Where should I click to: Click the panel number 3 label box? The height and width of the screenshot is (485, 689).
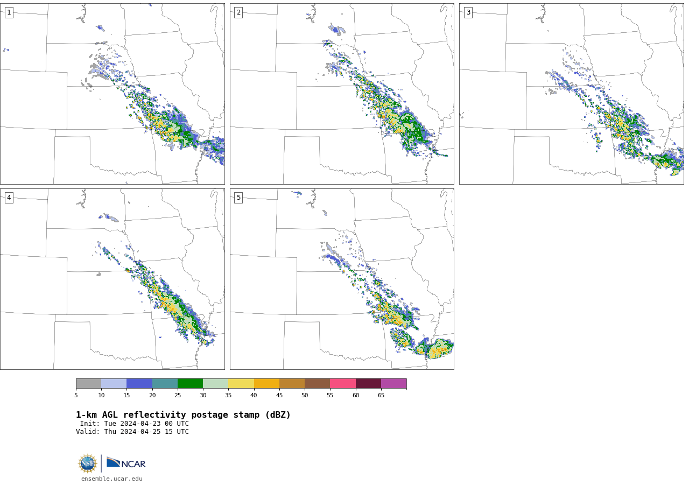point(468,12)
